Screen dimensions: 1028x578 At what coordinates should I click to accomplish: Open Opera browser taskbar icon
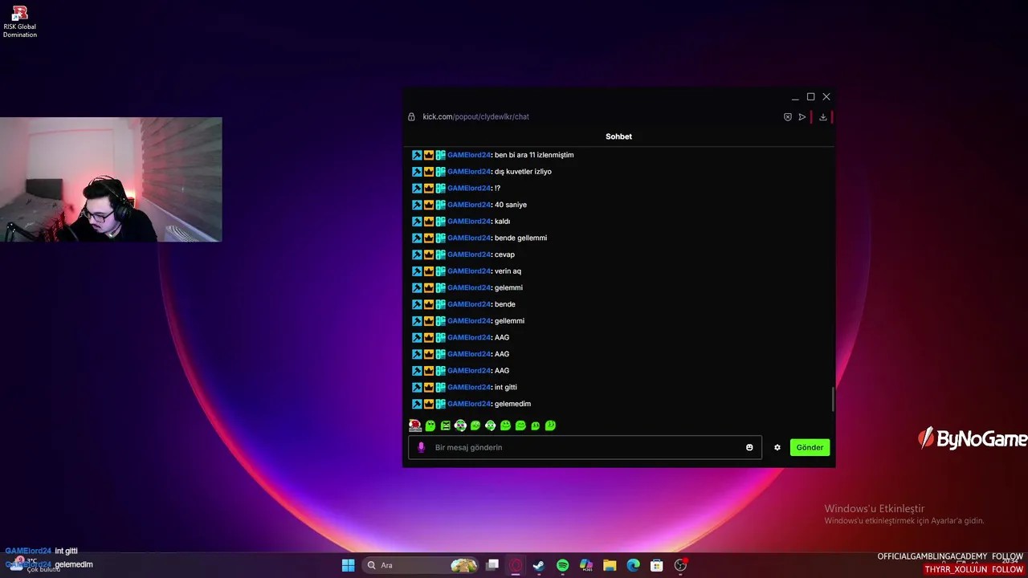coord(516,565)
